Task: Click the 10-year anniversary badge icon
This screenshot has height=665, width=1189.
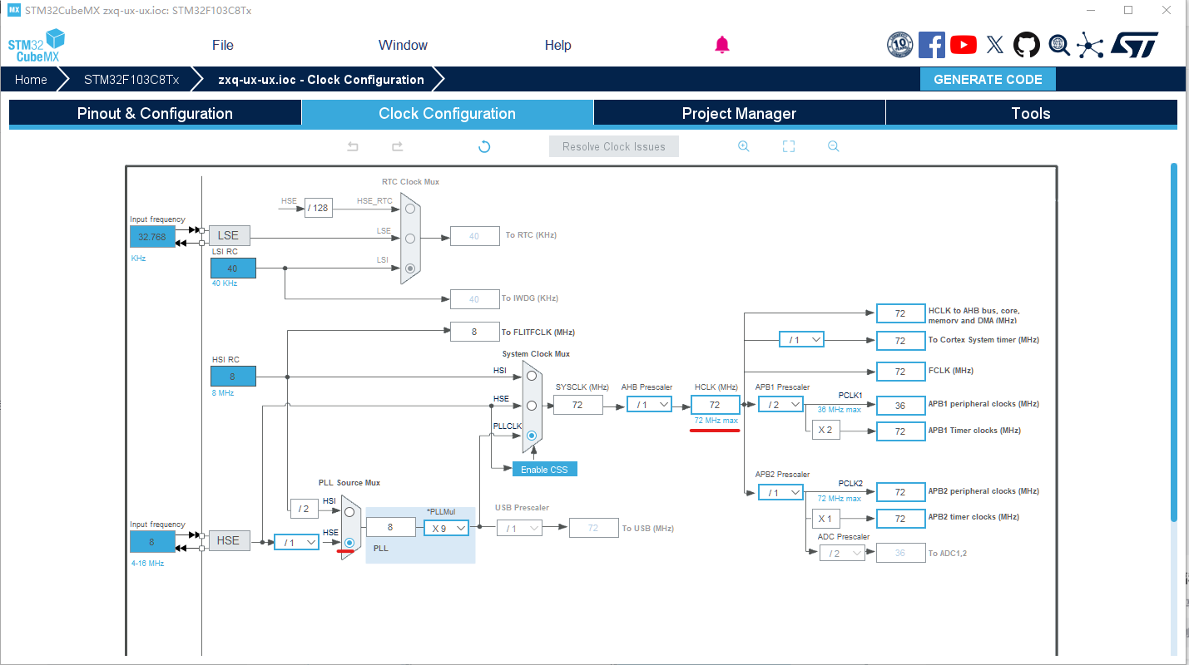Action: pos(900,45)
